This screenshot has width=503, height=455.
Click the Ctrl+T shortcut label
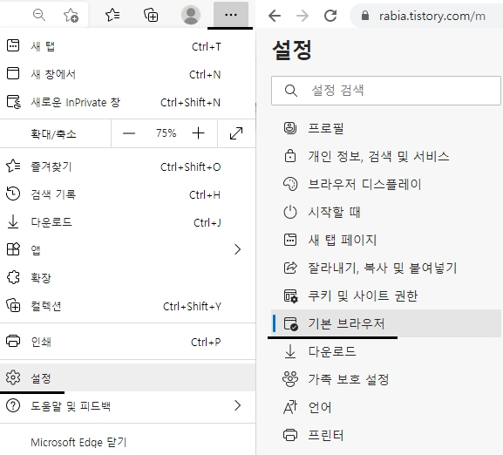[207, 47]
